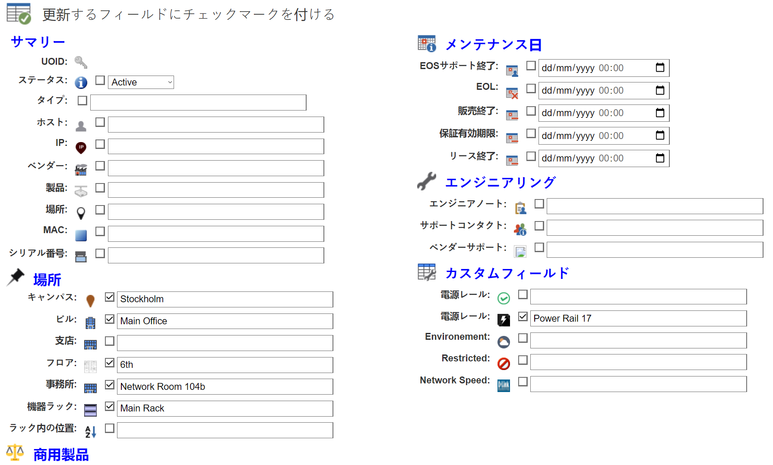Click the サポートコンタクト text field
The image size is (773, 465).
pos(655,228)
